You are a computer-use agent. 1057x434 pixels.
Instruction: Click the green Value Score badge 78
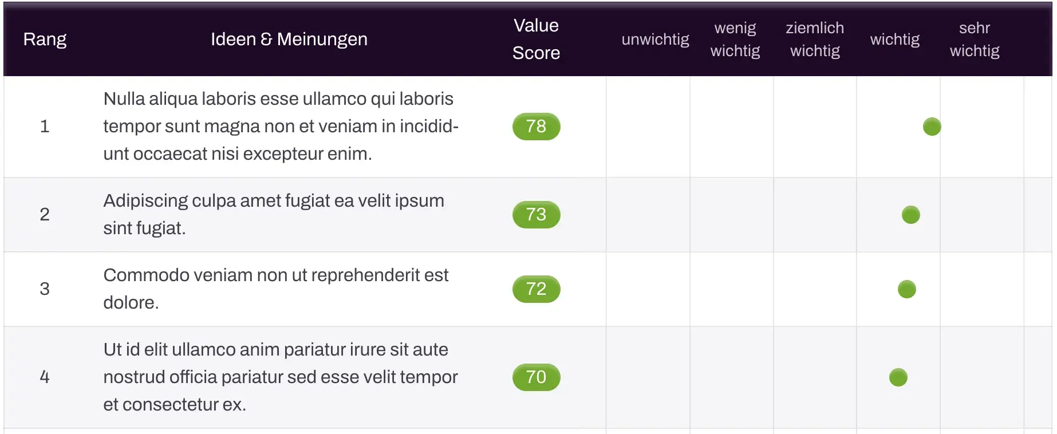click(x=536, y=127)
